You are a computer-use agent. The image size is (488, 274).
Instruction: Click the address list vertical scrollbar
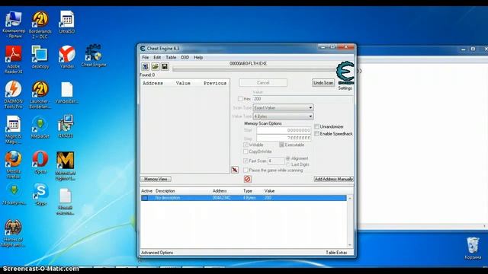pos(350,221)
